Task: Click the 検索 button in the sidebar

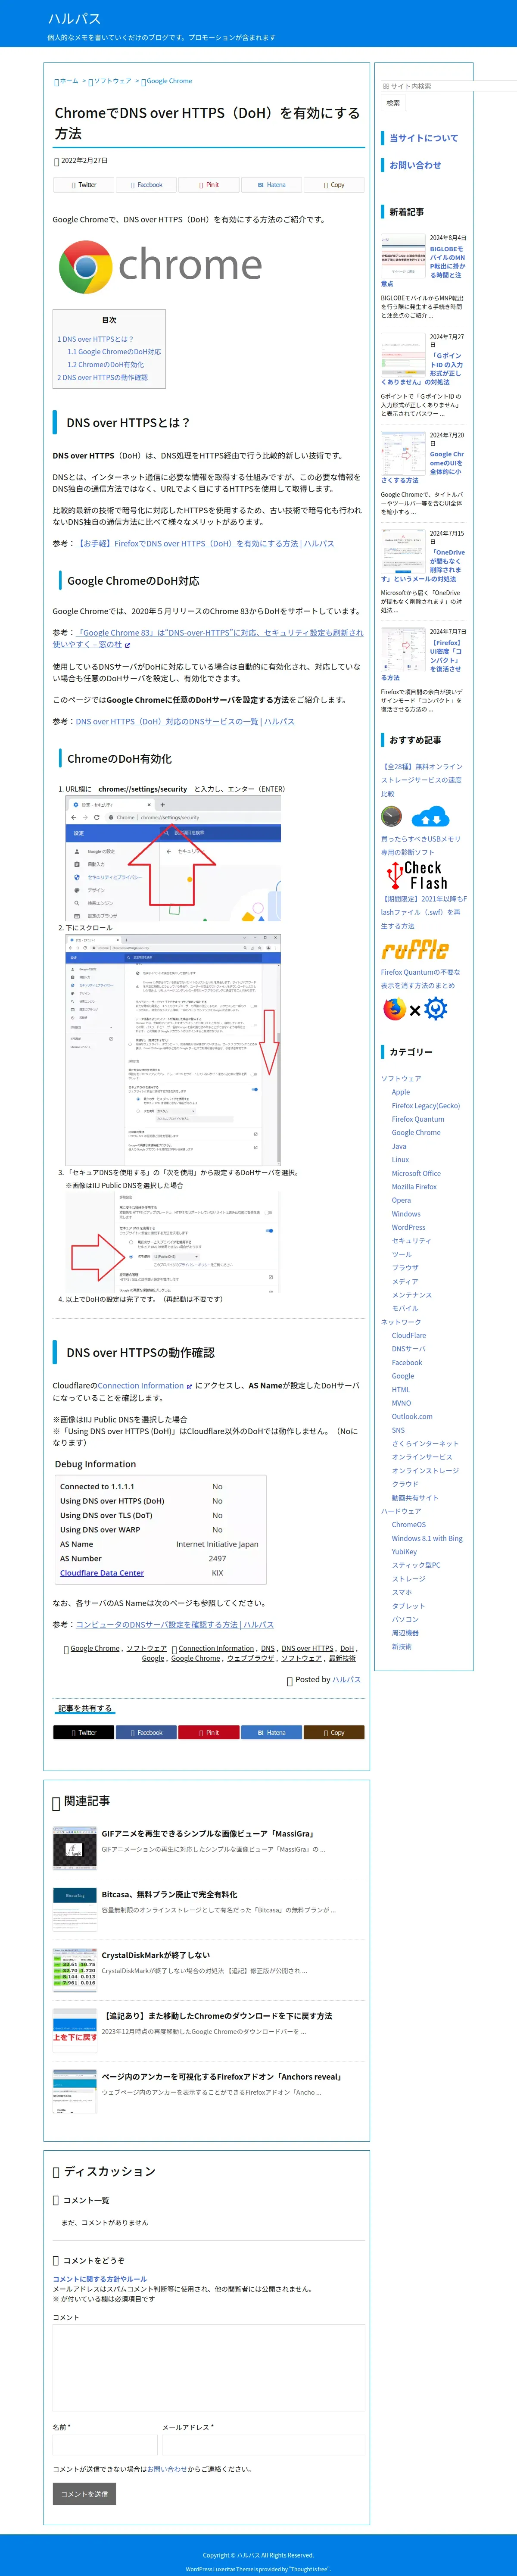Action: point(393,103)
